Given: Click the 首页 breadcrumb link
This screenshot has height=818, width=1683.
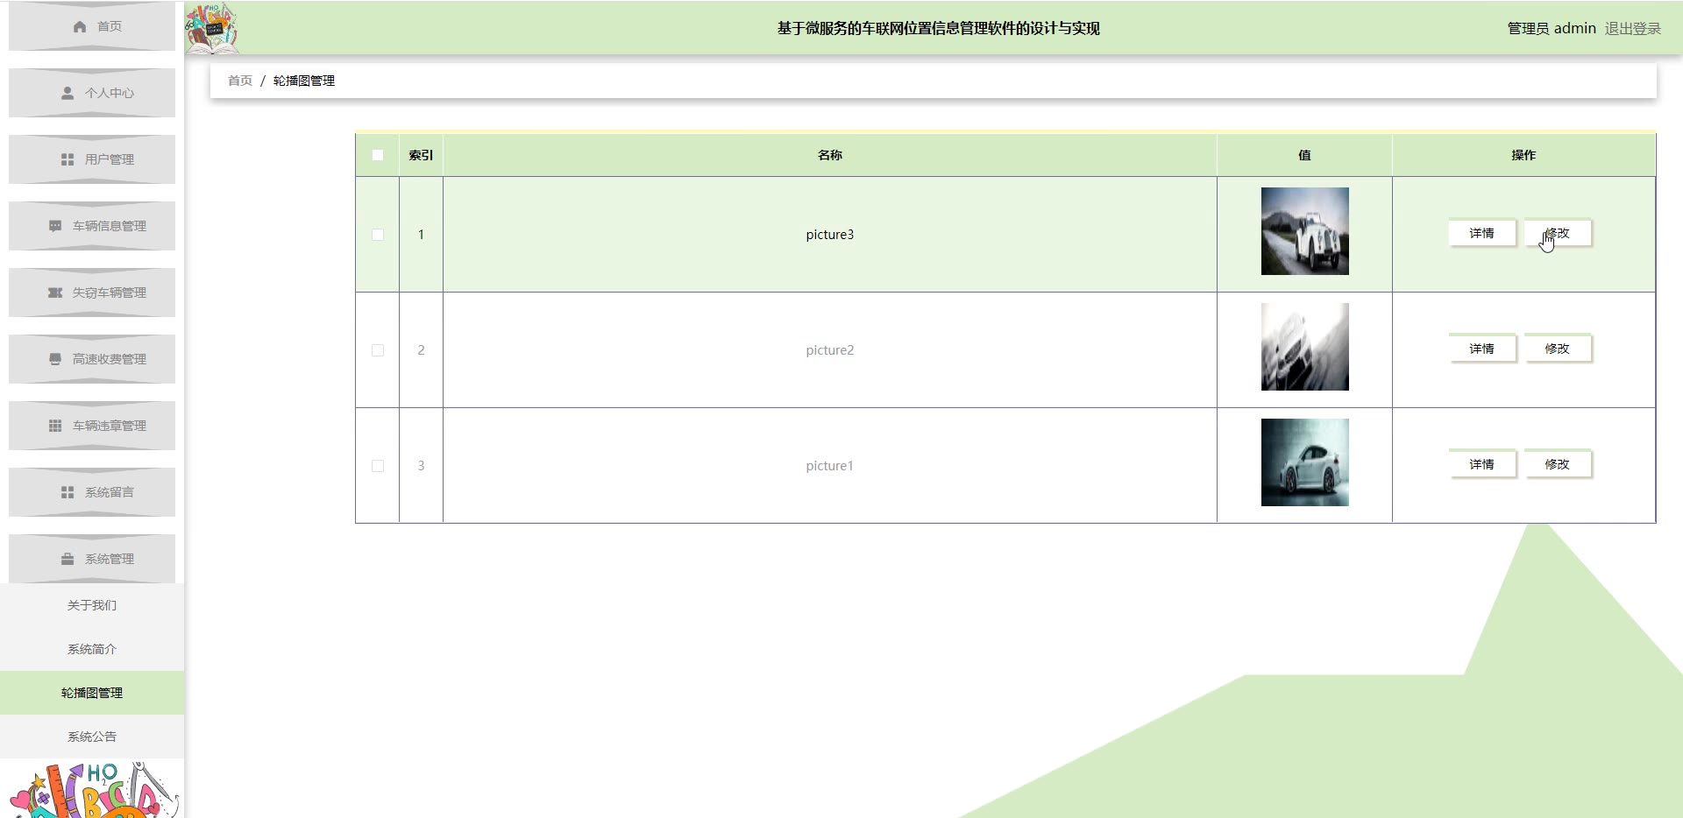Looking at the screenshot, I should point(240,81).
